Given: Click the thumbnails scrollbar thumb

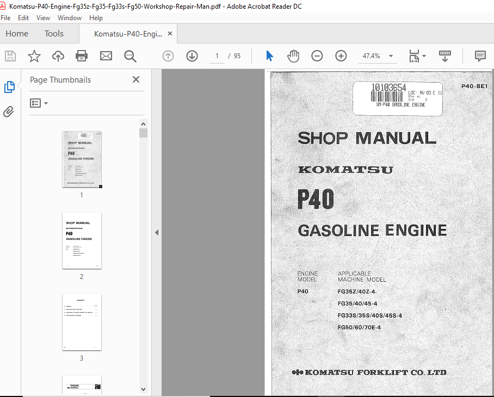Looking at the screenshot, I should tap(143, 133).
